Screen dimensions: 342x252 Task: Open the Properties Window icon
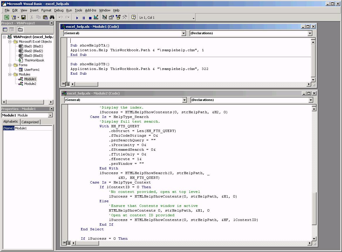(111, 17)
